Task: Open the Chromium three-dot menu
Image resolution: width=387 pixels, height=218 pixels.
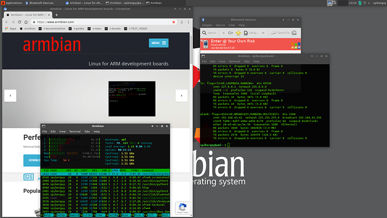Action: coord(188,22)
